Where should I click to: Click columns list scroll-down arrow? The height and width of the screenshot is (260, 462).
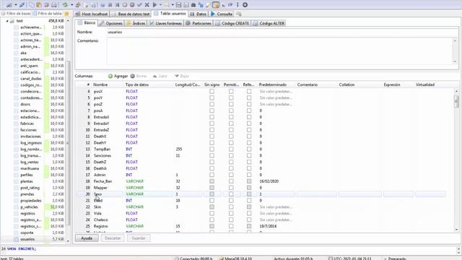click(x=456, y=230)
